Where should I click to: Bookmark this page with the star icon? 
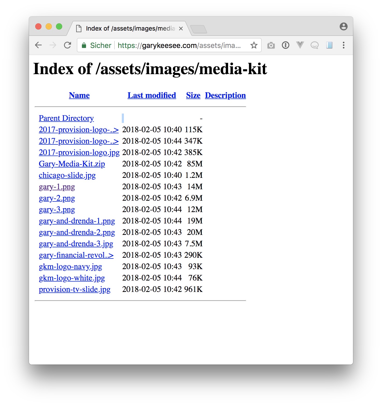(254, 45)
